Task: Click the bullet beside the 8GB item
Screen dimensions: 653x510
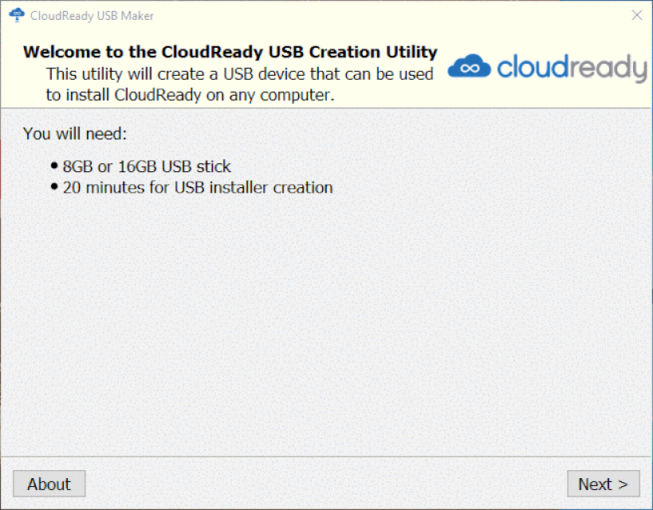Action: (54, 166)
